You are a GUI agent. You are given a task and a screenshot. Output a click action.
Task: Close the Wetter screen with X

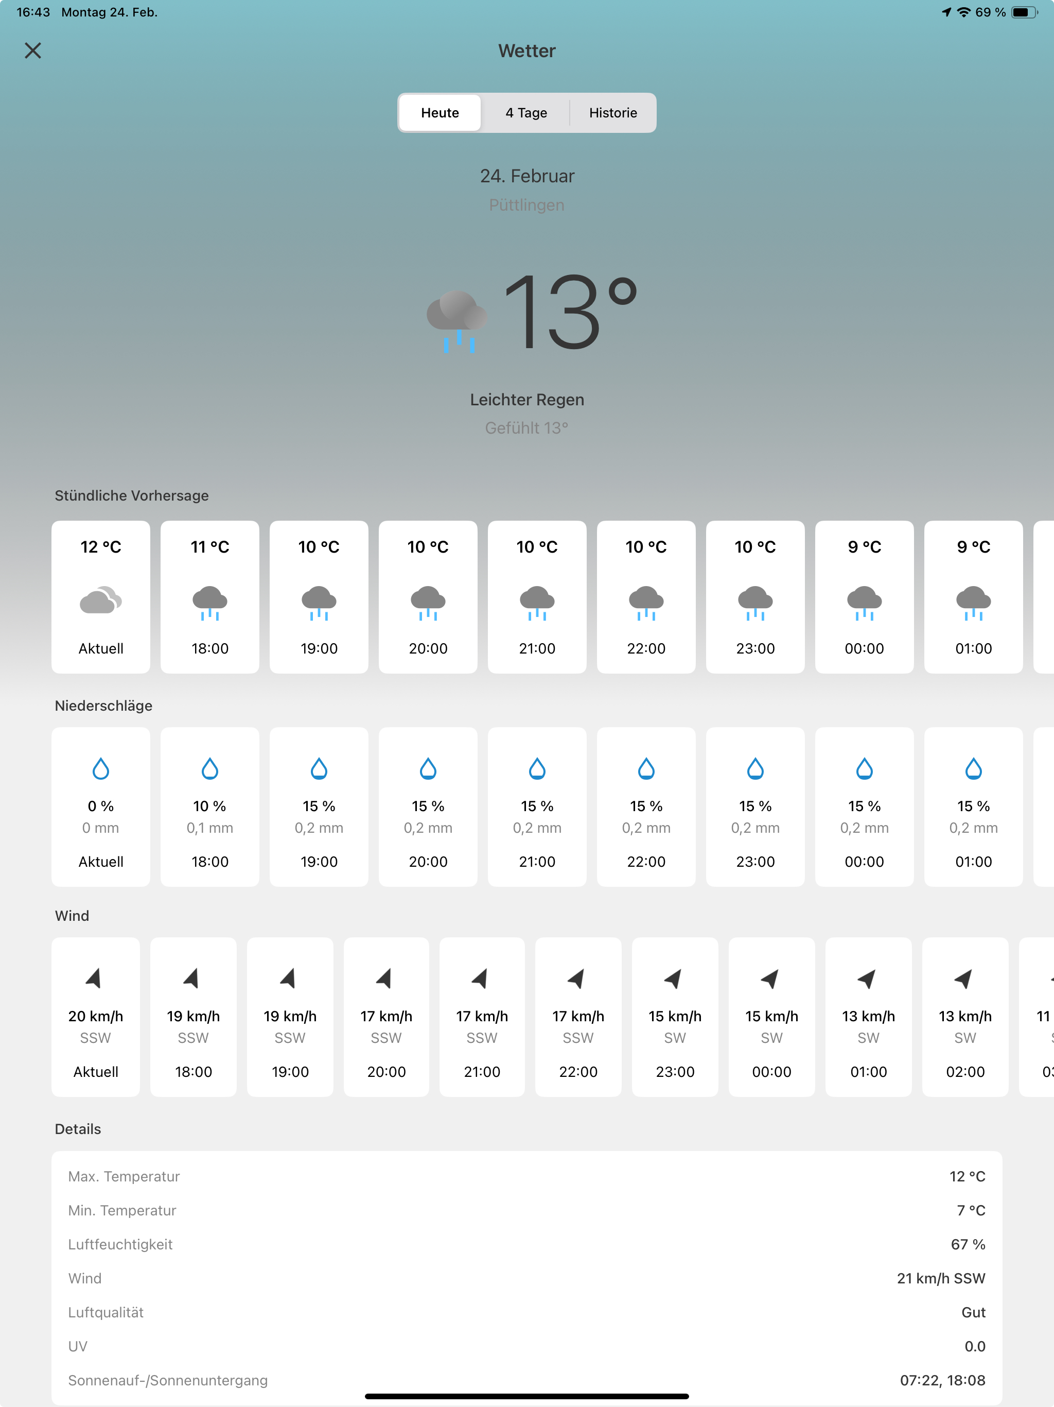click(x=33, y=51)
